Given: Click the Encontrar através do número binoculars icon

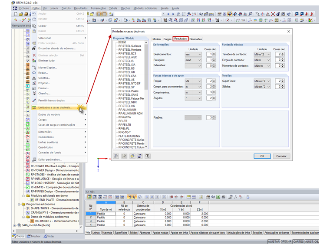Looking at the screenshot, I should point(34,48).
